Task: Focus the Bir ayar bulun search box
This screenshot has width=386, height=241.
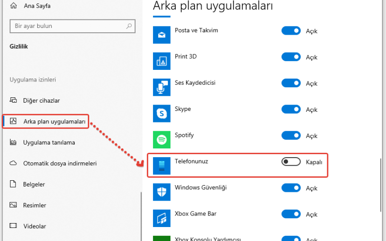Action: [x=72, y=26]
